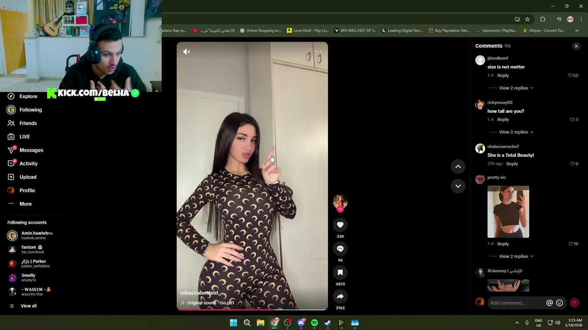The width and height of the screenshot is (588, 330).
Task: Open the Original sound link
Action: (x=210, y=303)
